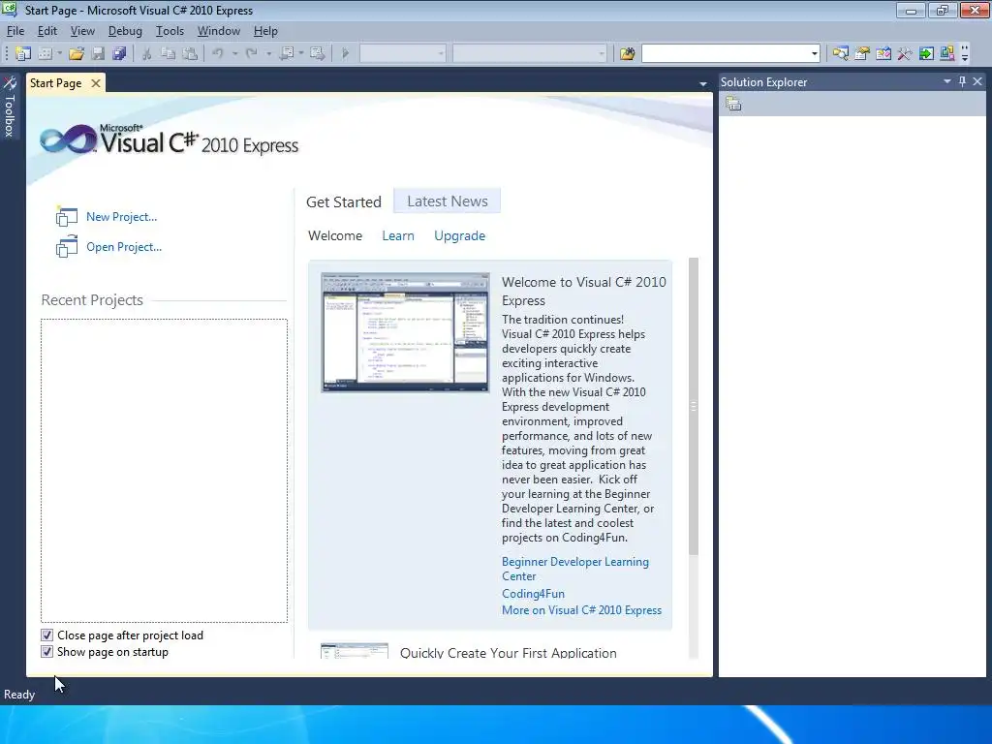Click the Save All toolbar icon

point(119,54)
